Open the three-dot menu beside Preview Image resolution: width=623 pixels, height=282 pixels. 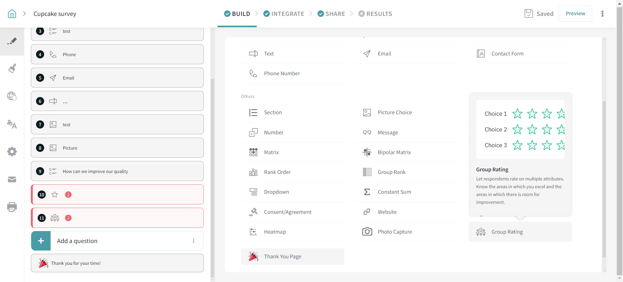[603, 14]
